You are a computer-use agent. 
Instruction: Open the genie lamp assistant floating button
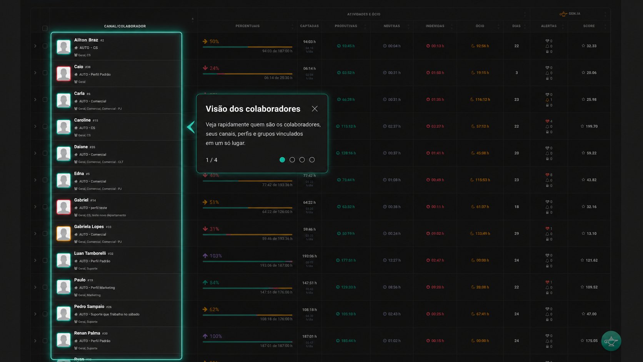(x=611, y=341)
